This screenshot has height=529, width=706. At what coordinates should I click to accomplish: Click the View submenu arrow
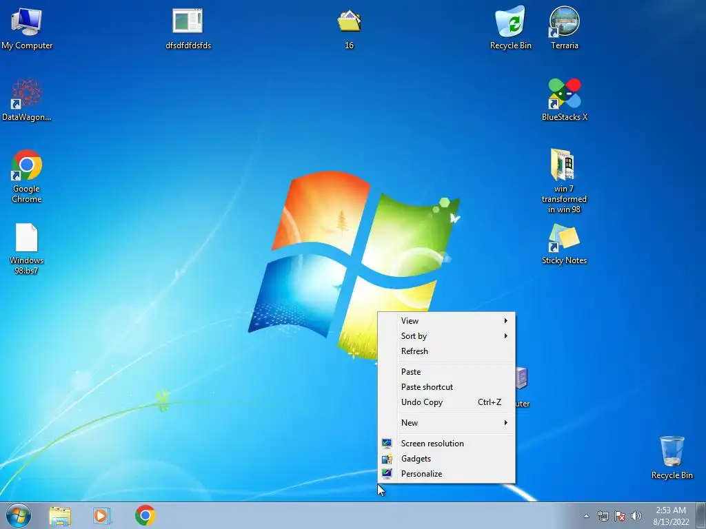point(506,321)
